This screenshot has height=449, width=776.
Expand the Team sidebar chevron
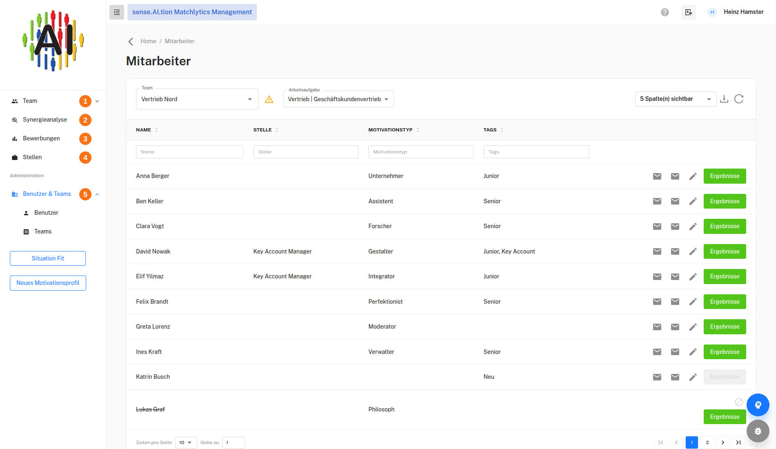[x=97, y=101]
